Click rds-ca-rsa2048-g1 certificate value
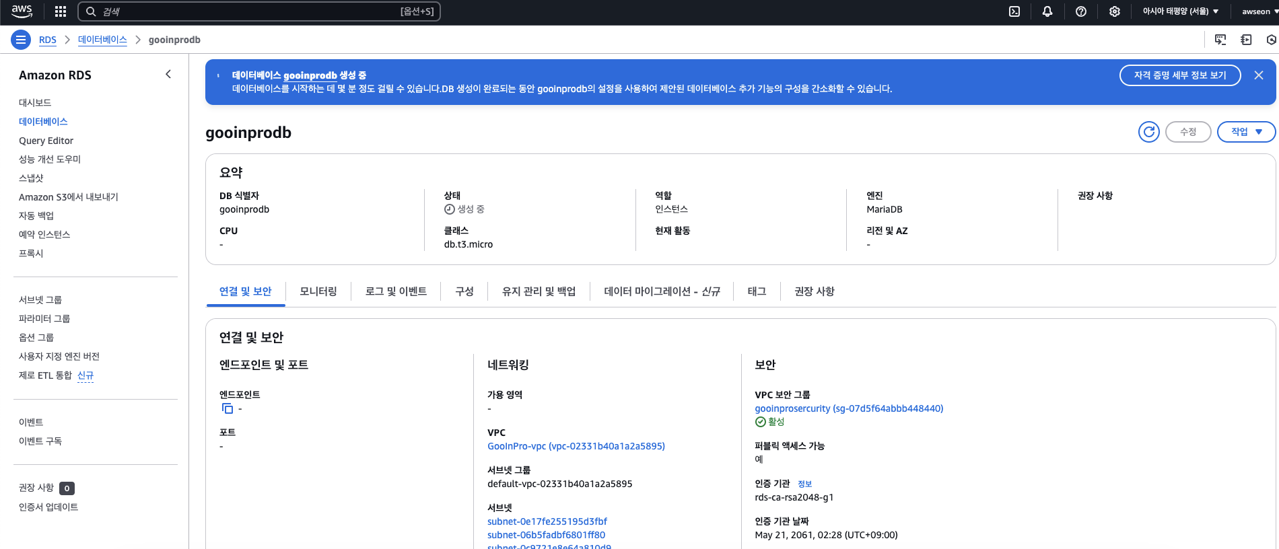1279x549 pixels. [794, 497]
